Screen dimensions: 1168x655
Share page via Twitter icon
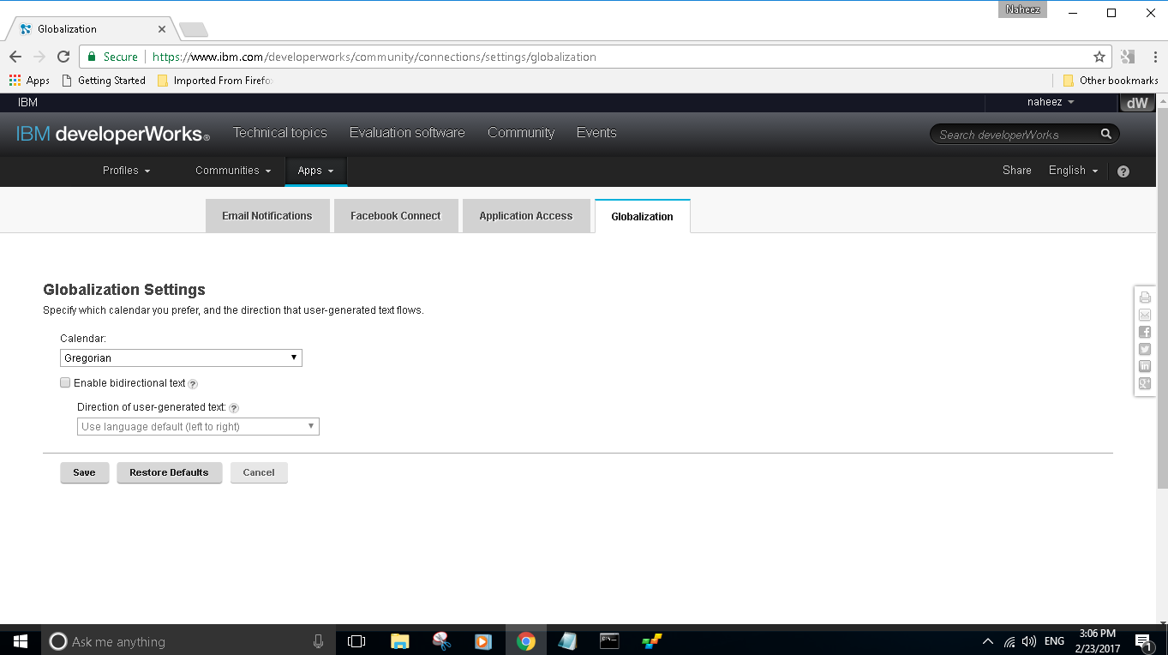[1145, 349]
